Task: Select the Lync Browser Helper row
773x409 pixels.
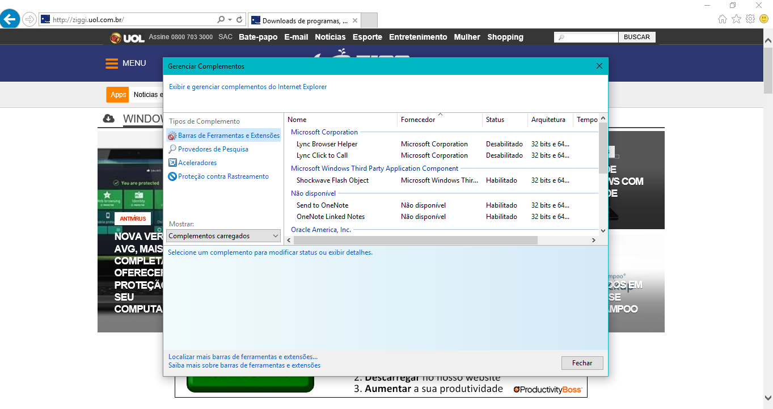Action: tap(441, 144)
